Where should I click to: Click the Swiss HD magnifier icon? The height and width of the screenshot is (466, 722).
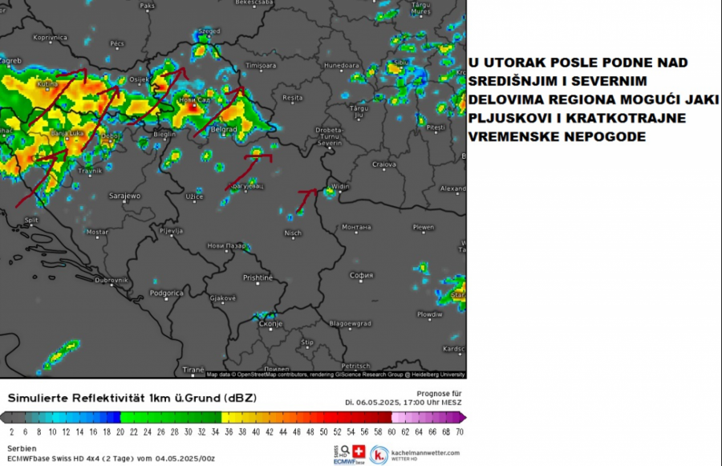pyautogui.click(x=344, y=448)
